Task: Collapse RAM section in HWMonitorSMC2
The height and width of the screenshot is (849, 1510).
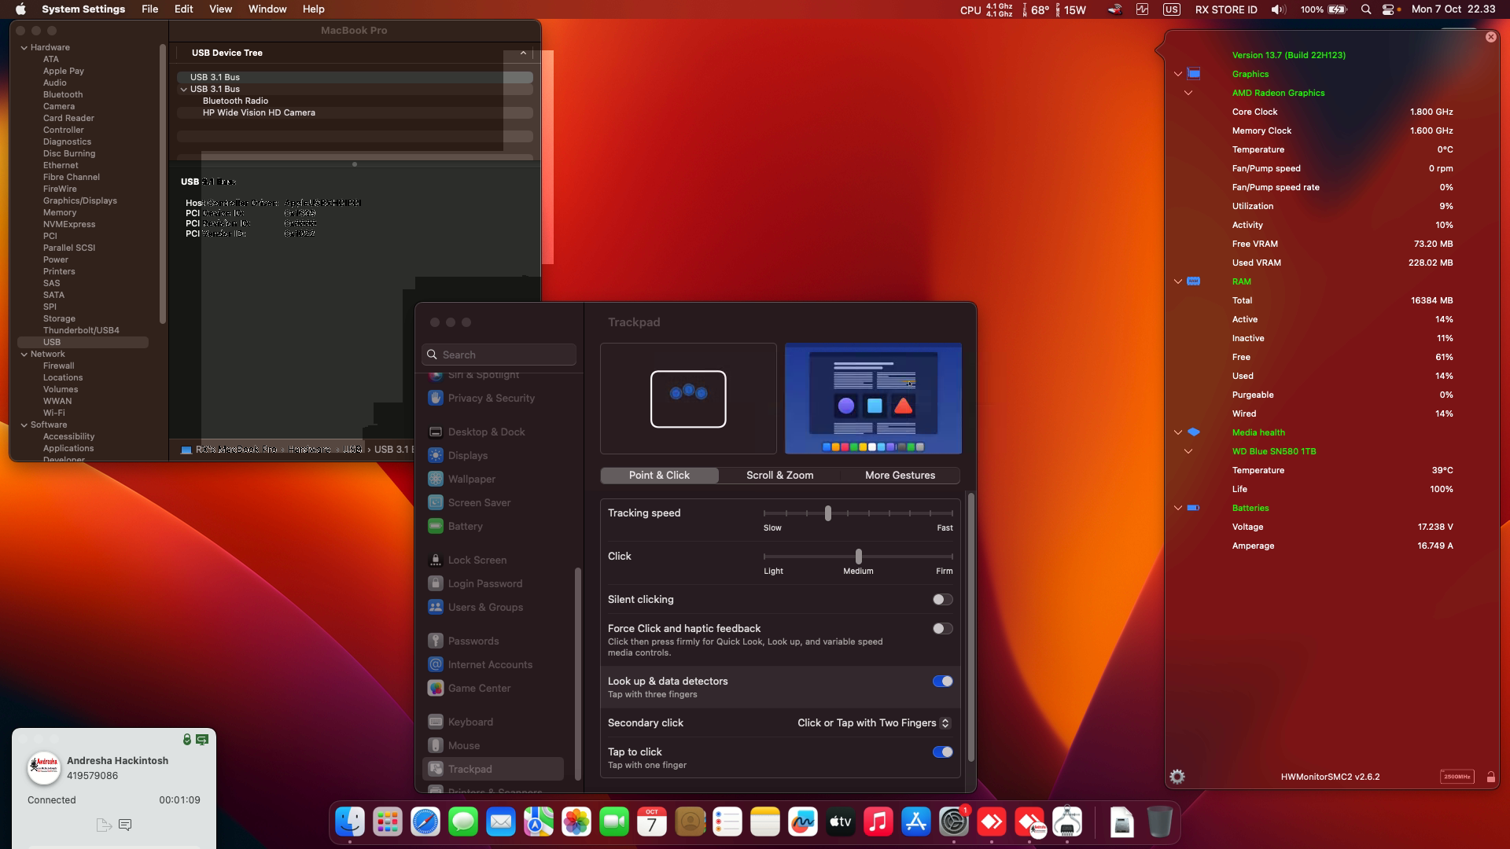Action: coord(1177,281)
